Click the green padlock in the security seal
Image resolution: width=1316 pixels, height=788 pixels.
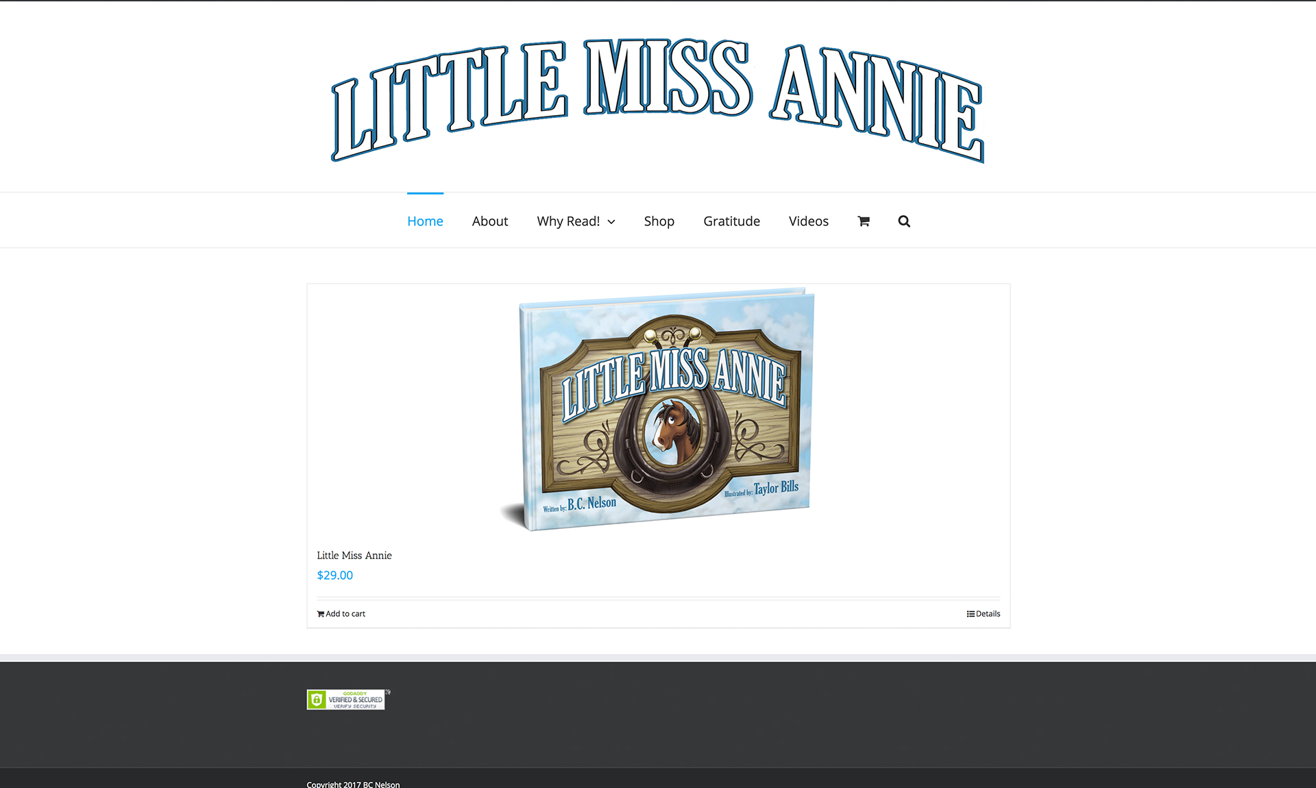pos(316,700)
